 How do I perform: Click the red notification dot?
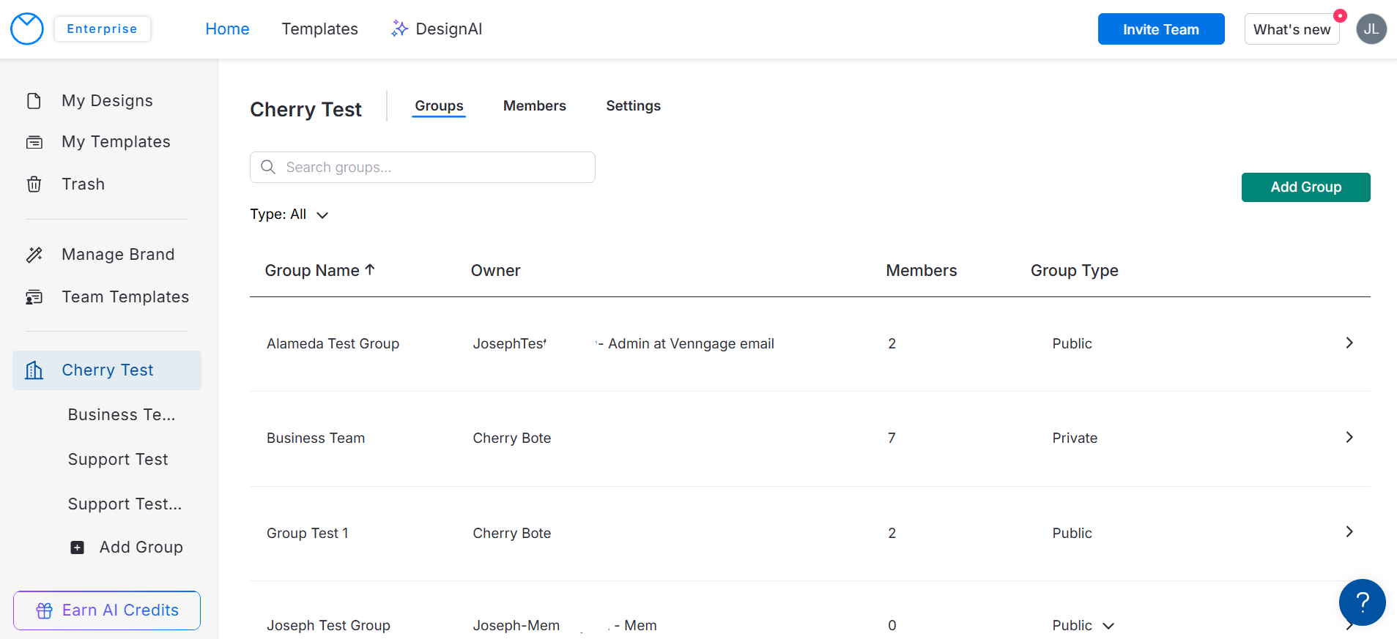point(1340,15)
